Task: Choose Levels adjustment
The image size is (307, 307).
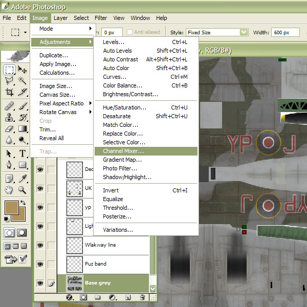Action: coord(146,42)
